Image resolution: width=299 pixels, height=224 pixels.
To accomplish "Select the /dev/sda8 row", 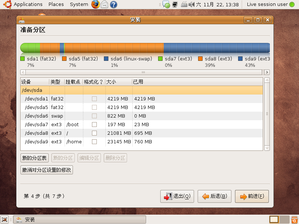I will tap(142, 133).
